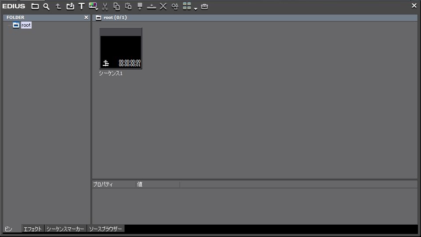Screen dimensions: 421x237
Task: Open the ソースブラウザー tab
Action: (106, 229)
